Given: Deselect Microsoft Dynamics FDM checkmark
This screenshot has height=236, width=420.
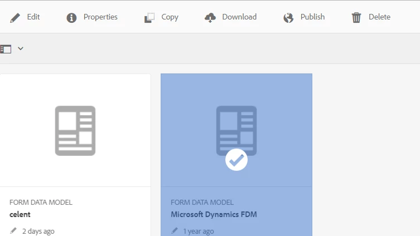Looking at the screenshot, I should coord(236,160).
